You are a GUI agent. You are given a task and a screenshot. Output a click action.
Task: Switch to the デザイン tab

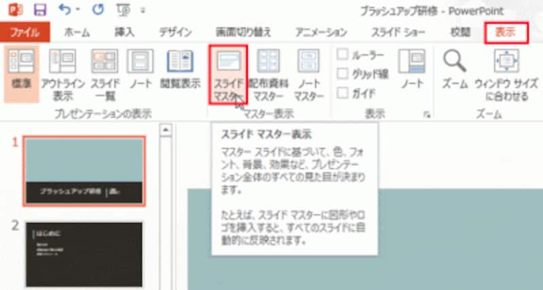pyautogui.click(x=175, y=33)
